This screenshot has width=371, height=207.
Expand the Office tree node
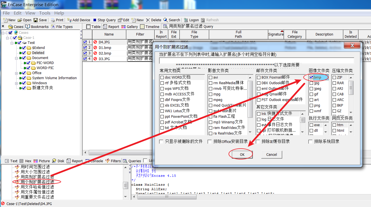pyautogui.click(x=16, y=73)
